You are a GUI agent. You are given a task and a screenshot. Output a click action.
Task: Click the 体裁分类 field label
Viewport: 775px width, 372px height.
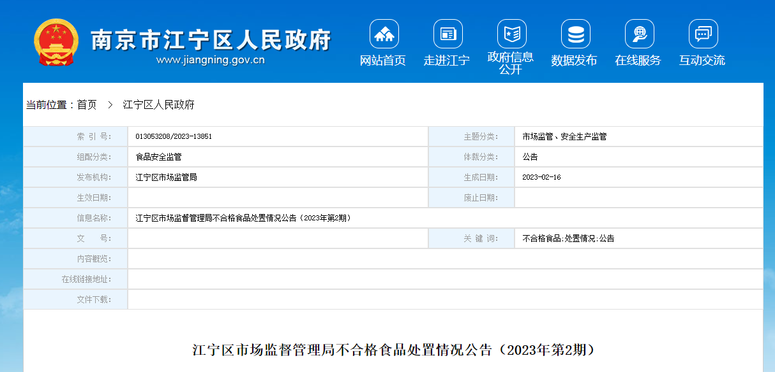pyautogui.click(x=481, y=157)
